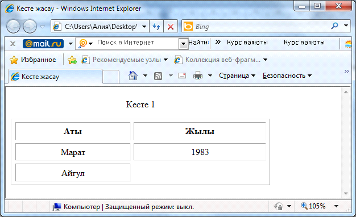Click the @mail.ru logo button
This screenshot has height=217, width=356.
pos(43,44)
